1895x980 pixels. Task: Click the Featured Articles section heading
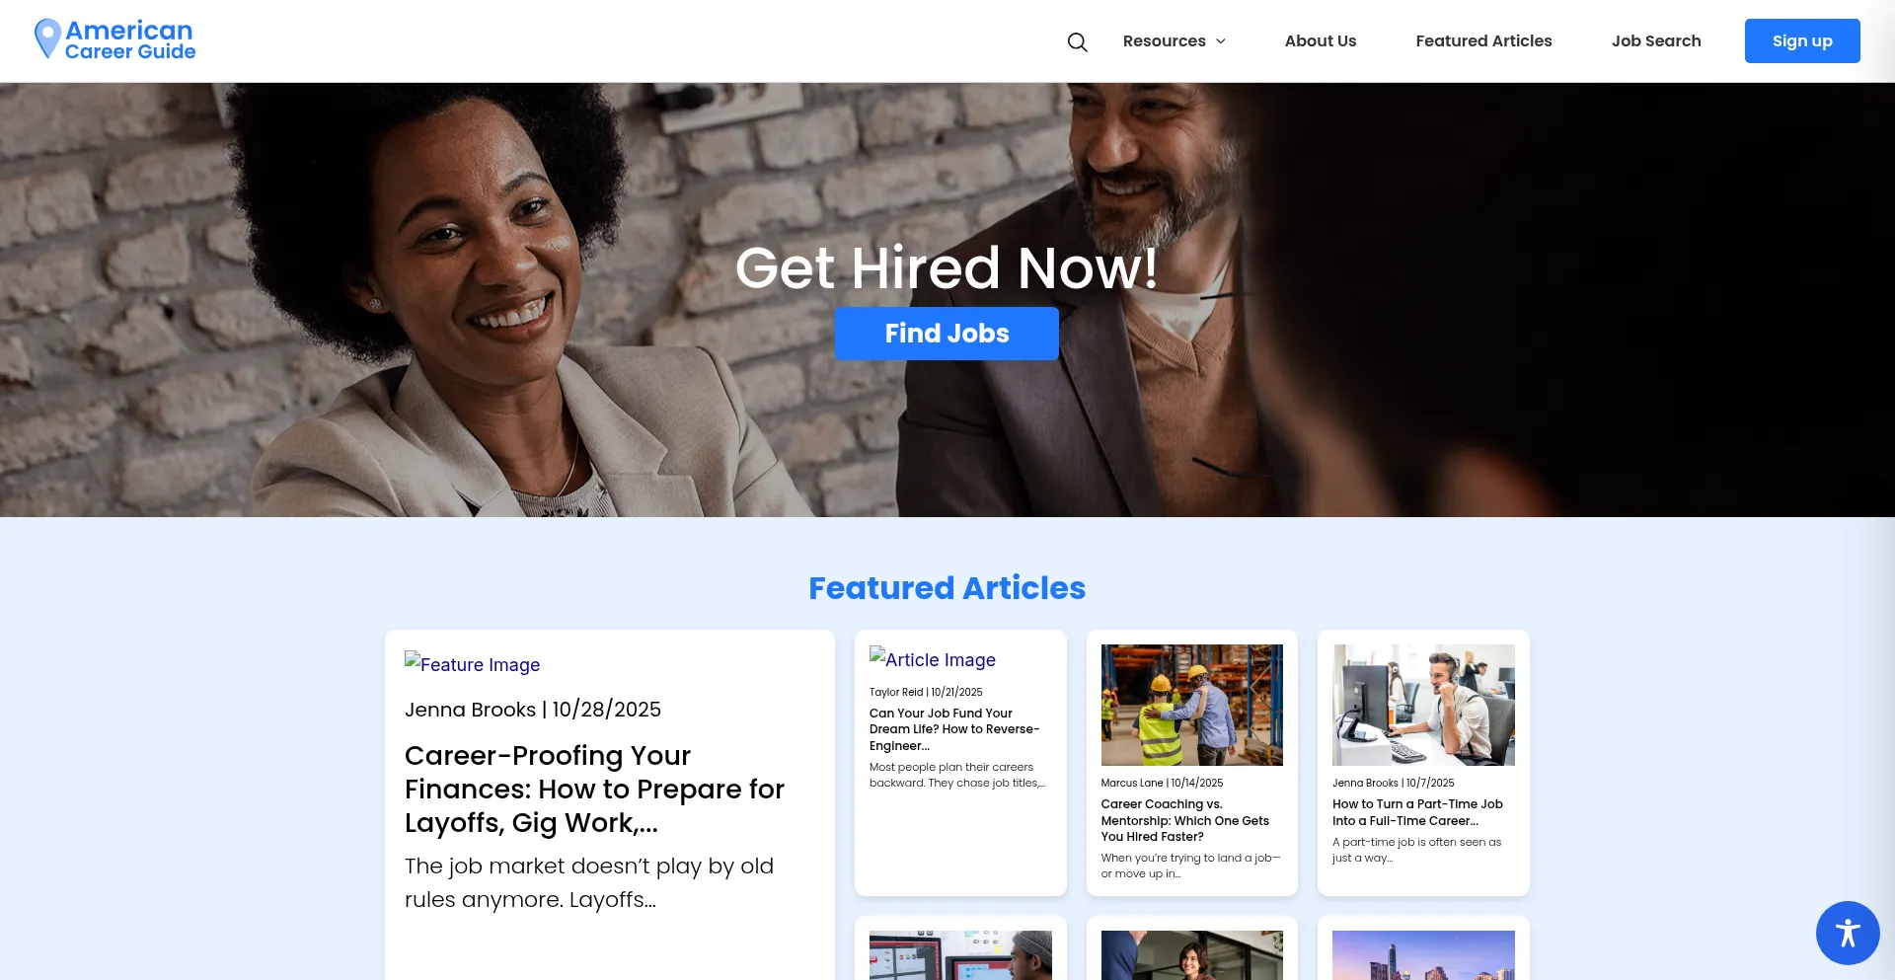(947, 588)
